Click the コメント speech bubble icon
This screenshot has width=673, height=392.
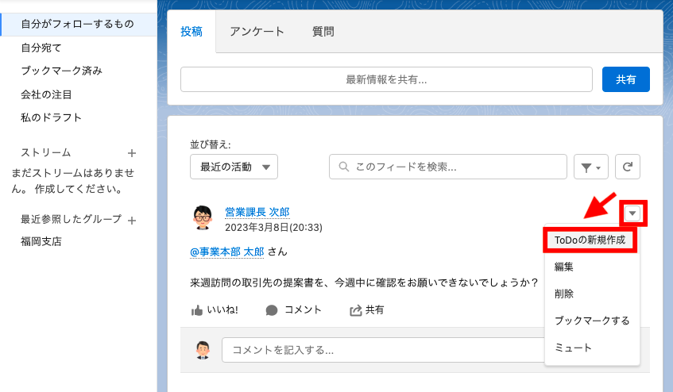click(x=272, y=310)
